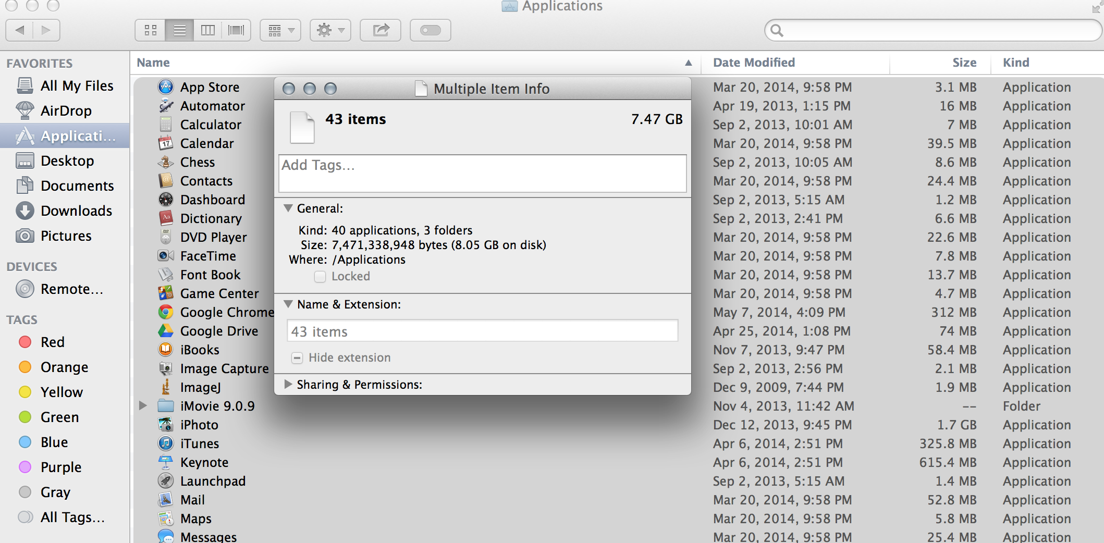The width and height of the screenshot is (1104, 543).
Task: Click the Finder search field
Action: click(x=933, y=30)
